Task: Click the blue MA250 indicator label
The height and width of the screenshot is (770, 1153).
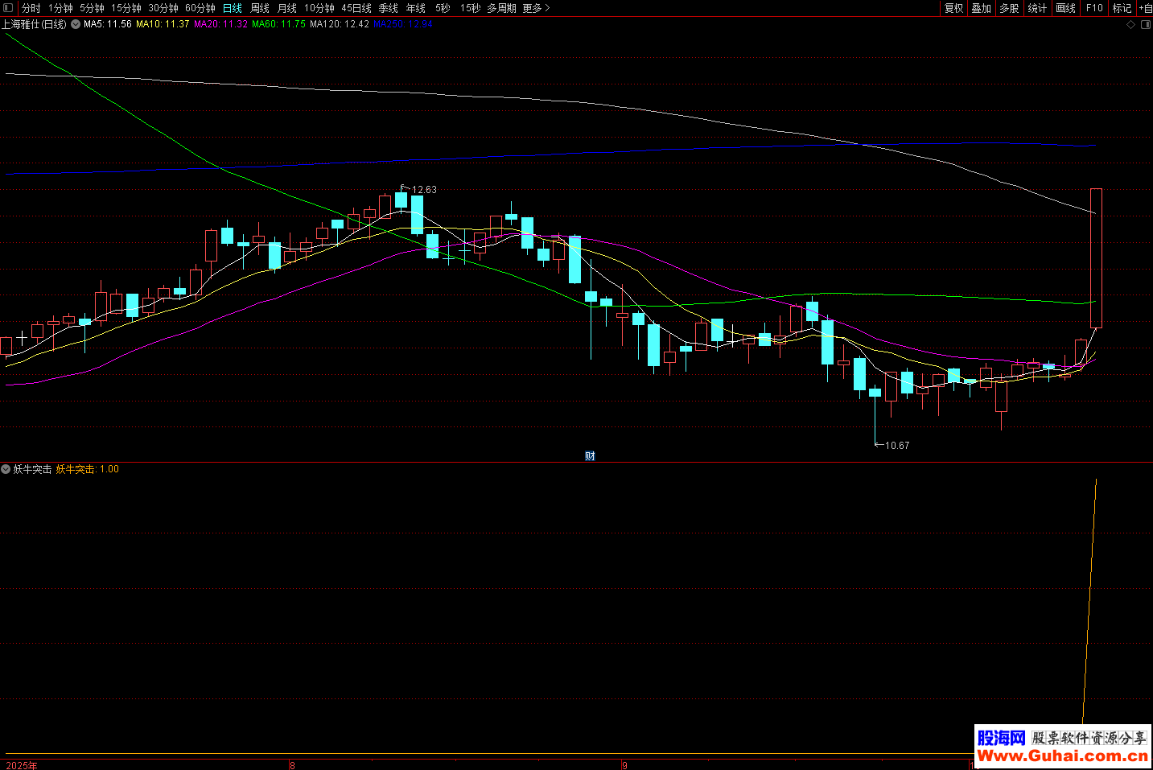Action: click(x=402, y=24)
